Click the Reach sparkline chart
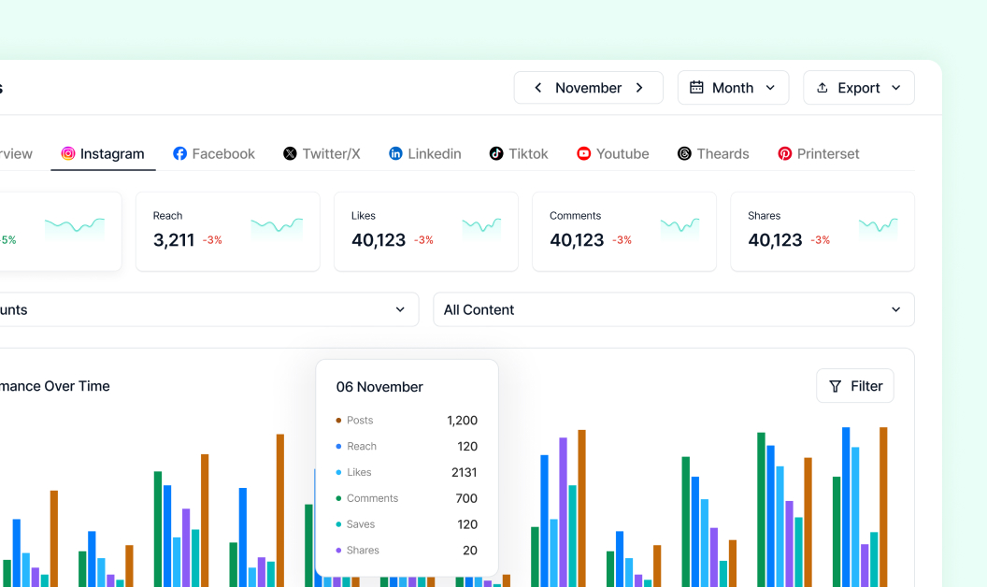The height and width of the screenshot is (587, 987). (277, 228)
